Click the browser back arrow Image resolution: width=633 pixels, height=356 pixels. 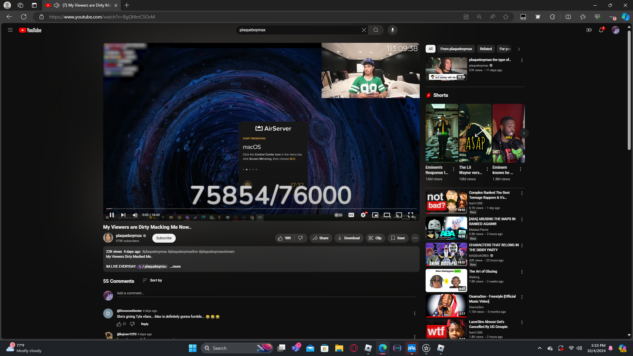[9, 17]
